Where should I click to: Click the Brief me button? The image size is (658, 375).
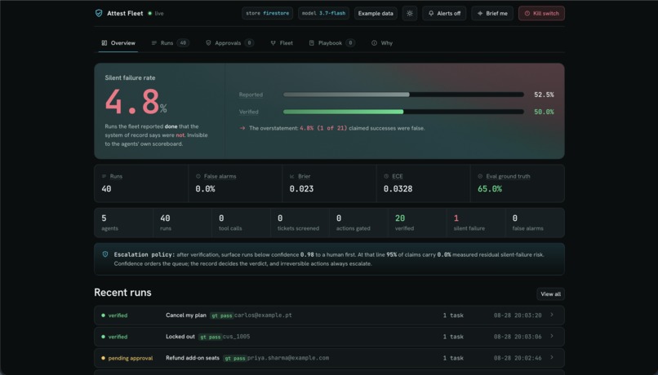(x=491, y=13)
